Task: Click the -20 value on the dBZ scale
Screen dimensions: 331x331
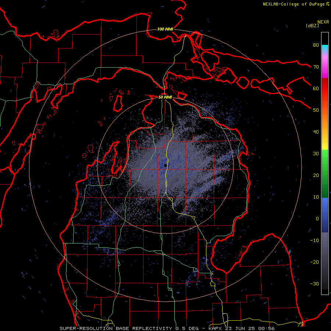Action: [314, 262]
